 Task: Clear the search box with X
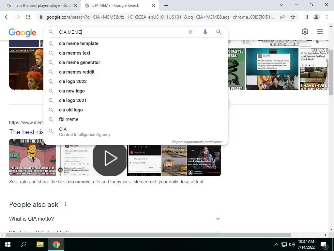[x=190, y=32]
